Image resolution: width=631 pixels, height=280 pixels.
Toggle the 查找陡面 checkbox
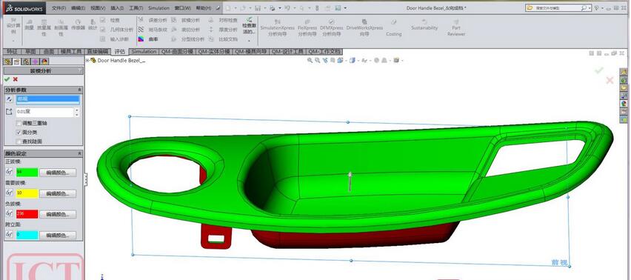[19, 141]
